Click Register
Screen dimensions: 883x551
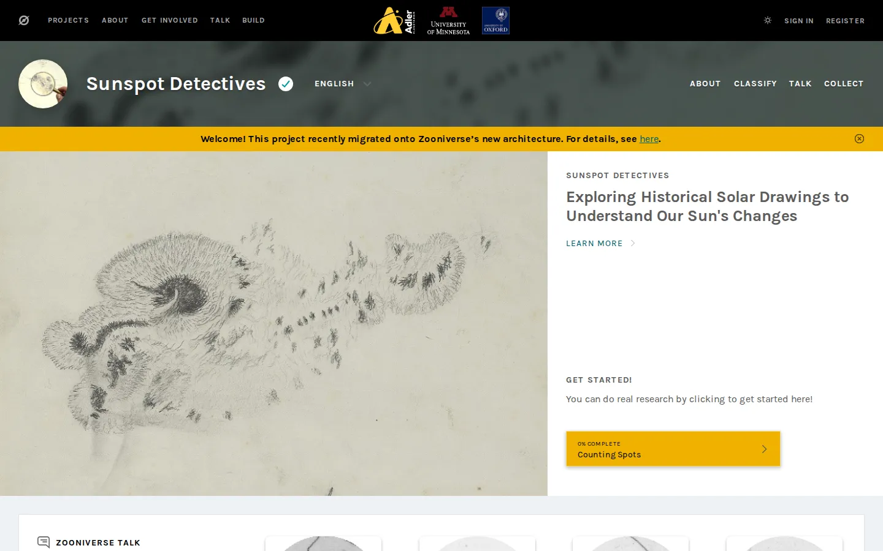845,21
